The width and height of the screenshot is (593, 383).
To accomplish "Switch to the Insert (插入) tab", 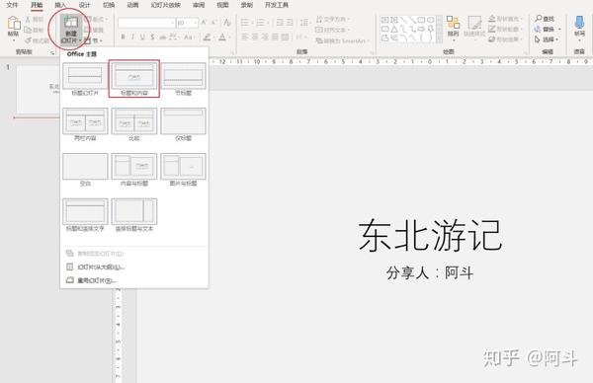I will coord(59,5).
